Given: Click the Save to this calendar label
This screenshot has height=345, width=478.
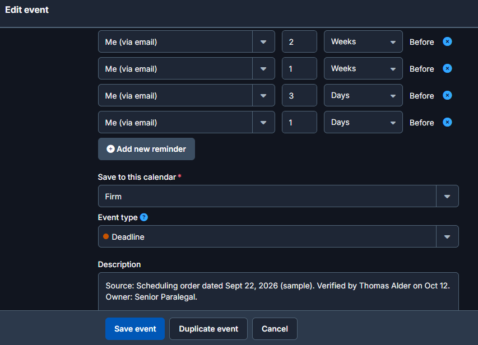Looking at the screenshot, I should (137, 177).
